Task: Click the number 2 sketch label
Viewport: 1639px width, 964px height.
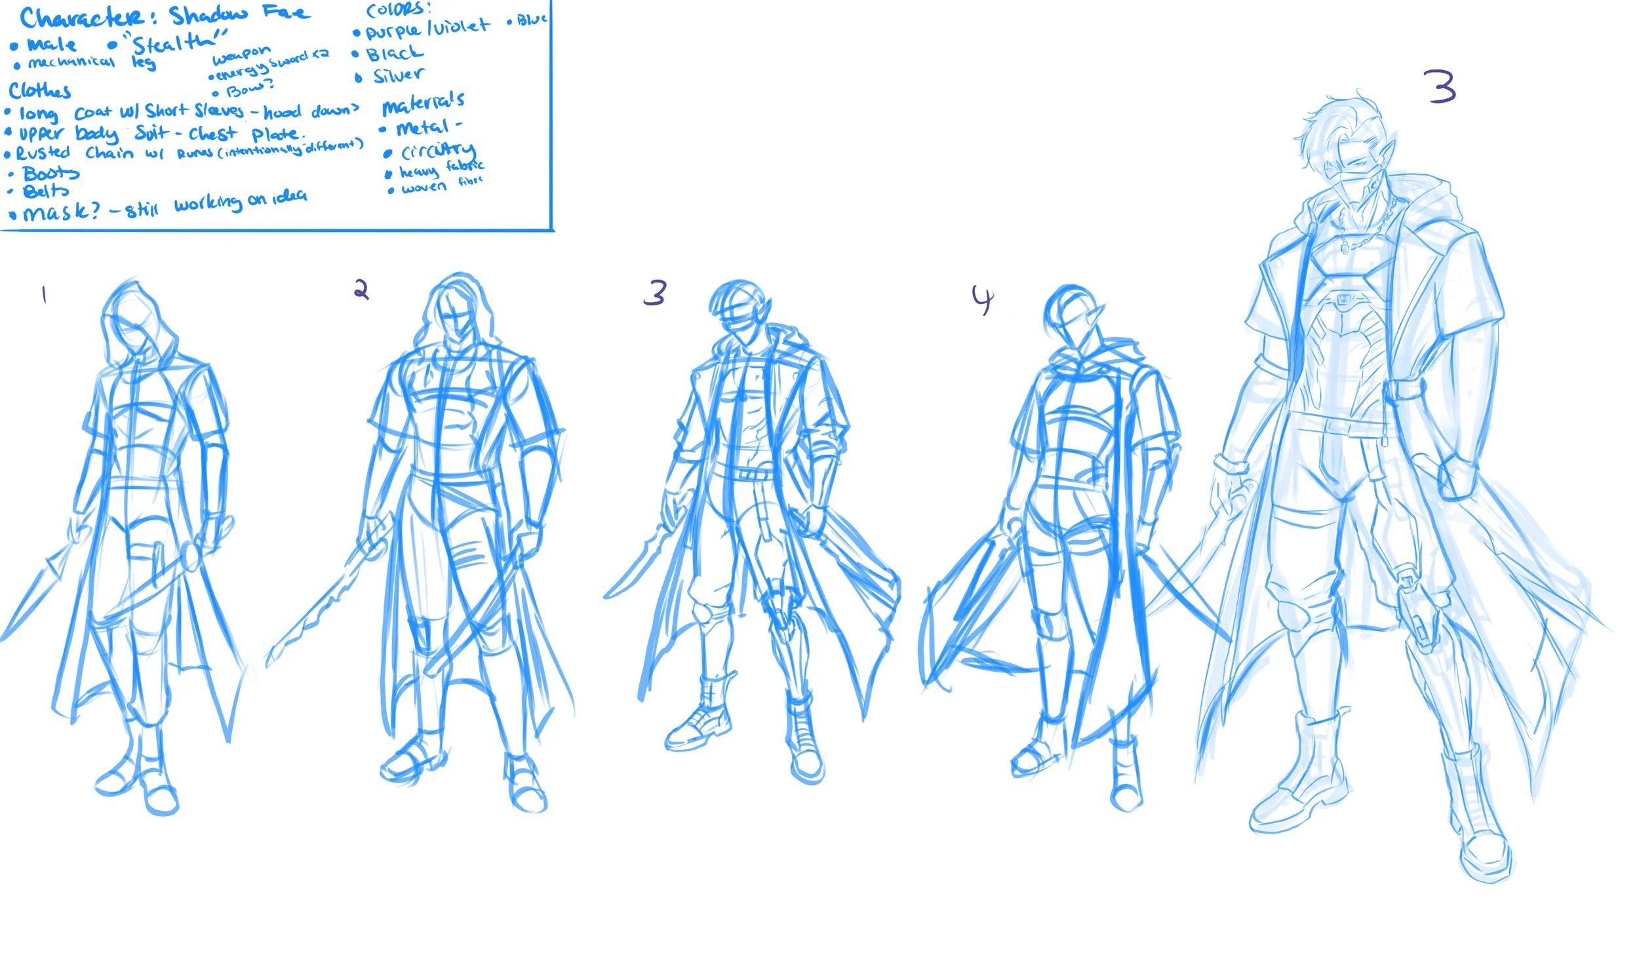Action: (361, 289)
